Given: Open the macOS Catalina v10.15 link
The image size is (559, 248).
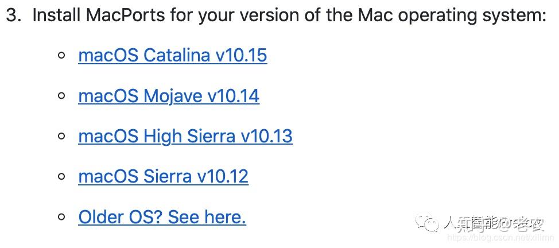Looking at the screenshot, I should click(172, 56).
